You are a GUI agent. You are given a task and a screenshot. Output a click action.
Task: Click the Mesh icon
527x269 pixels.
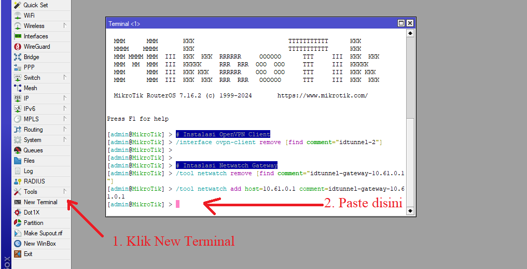pos(18,88)
